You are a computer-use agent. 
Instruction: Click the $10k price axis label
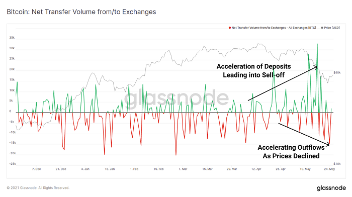[x=337, y=164]
